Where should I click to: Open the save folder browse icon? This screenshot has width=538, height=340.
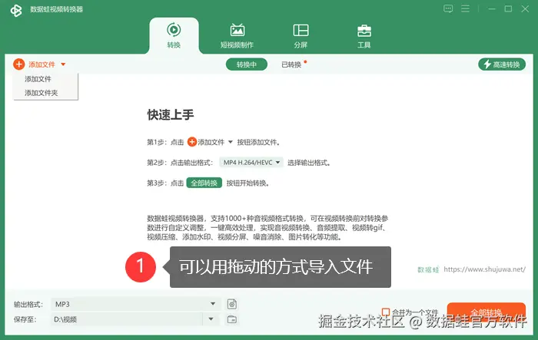(x=232, y=319)
